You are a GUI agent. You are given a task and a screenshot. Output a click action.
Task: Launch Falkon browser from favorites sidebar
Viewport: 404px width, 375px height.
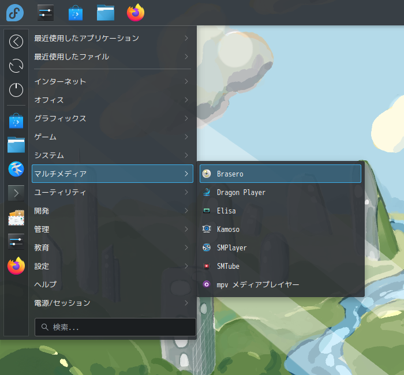point(16,169)
